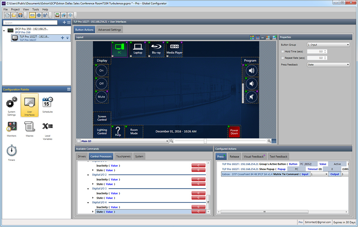Open the Project menu
358x227 pixels.
point(15,9)
